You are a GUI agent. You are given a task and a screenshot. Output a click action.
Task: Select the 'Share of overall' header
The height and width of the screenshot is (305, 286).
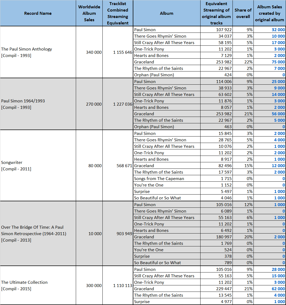pyautogui.click(x=243, y=13)
